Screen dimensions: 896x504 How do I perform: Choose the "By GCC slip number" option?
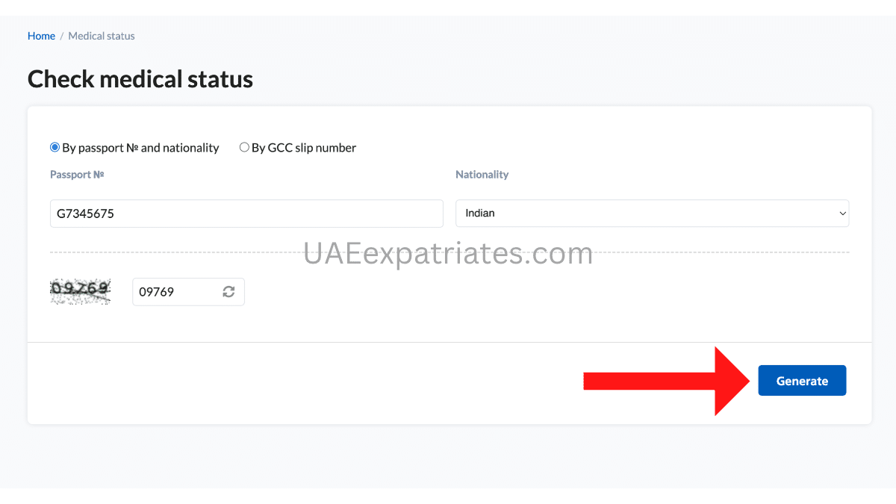[244, 147]
